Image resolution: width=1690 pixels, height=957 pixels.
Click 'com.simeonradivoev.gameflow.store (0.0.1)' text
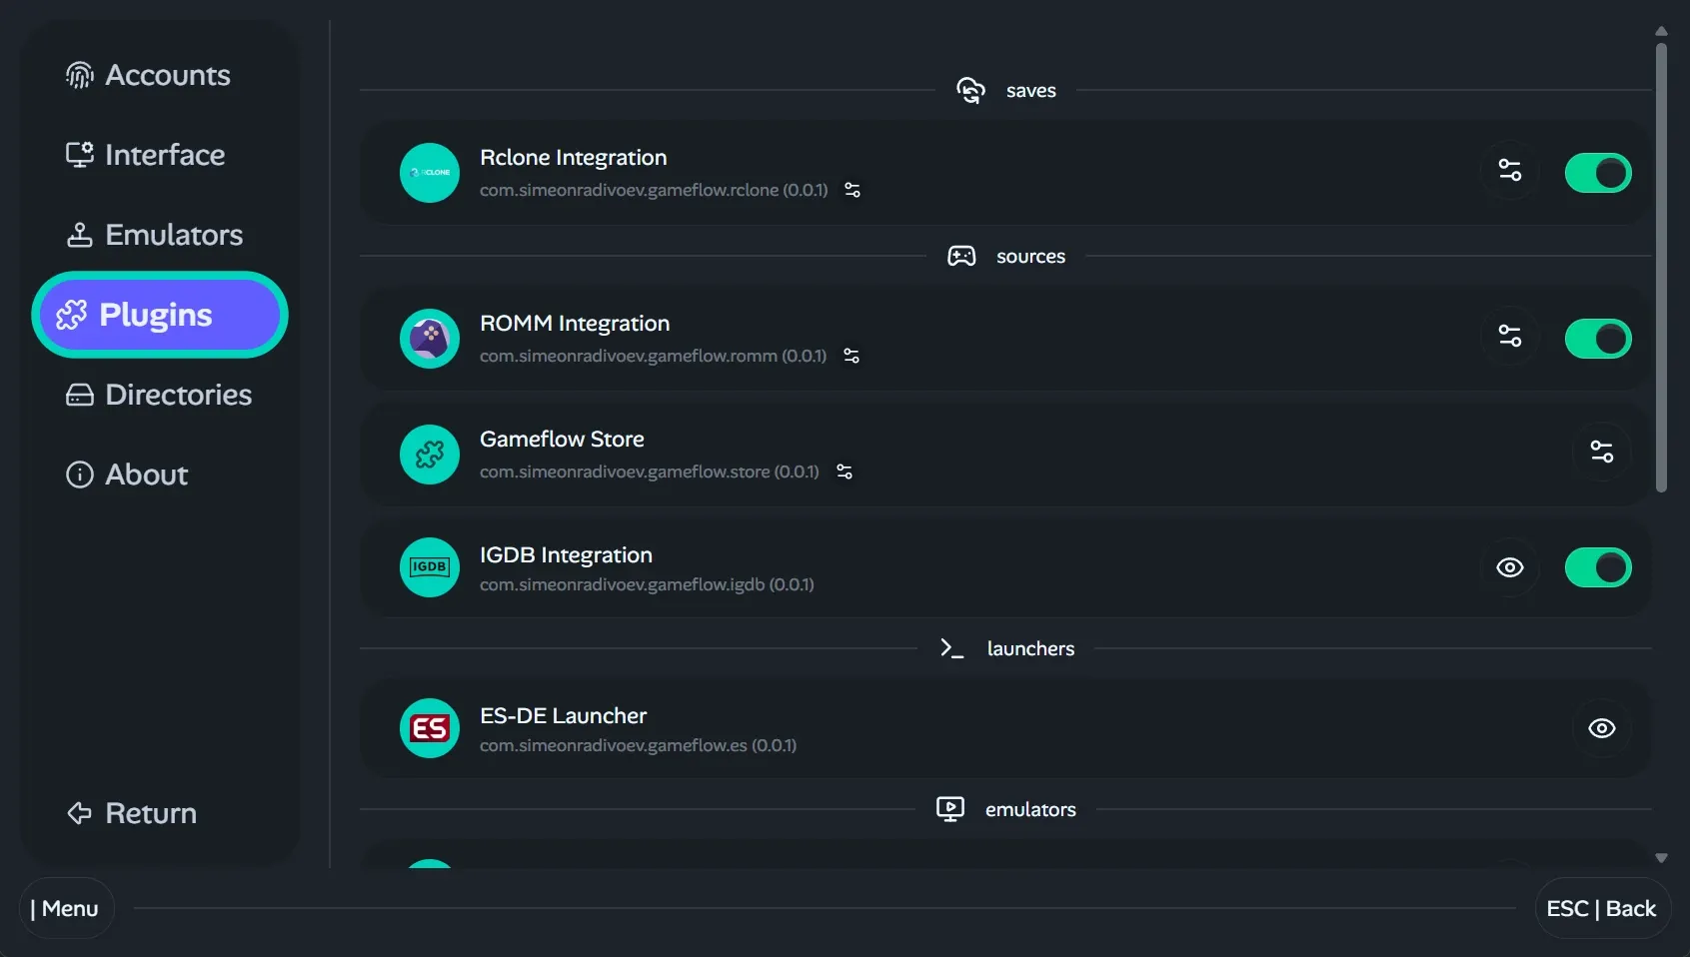pyautogui.click(x=650, y=472)
